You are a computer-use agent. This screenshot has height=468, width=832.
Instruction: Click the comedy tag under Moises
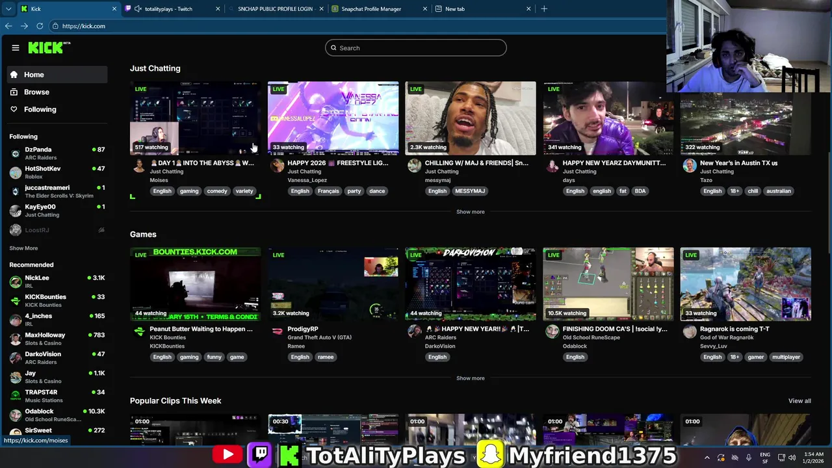point(217,191)
